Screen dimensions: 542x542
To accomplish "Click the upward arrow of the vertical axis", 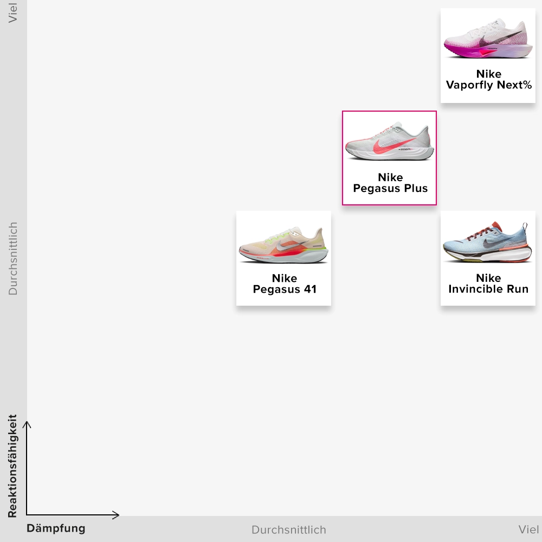I will coord(27,424).
